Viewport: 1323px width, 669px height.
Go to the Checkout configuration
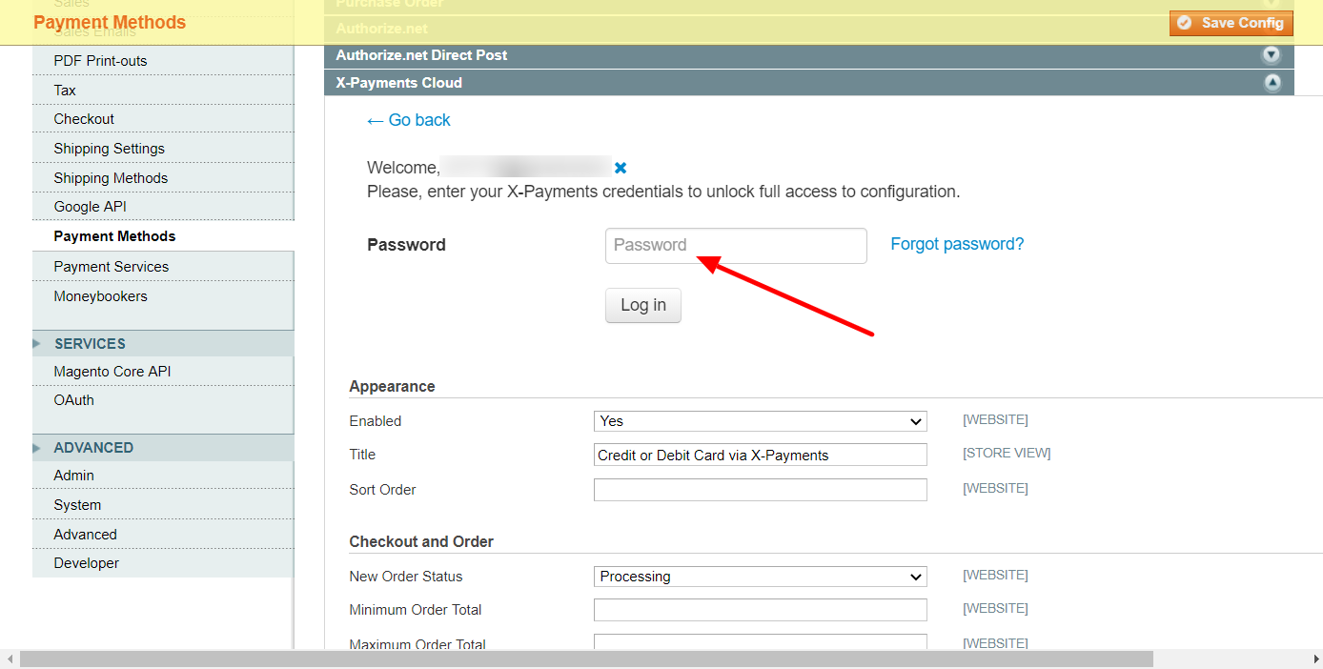pyautogui.click(x=163, y=119)
